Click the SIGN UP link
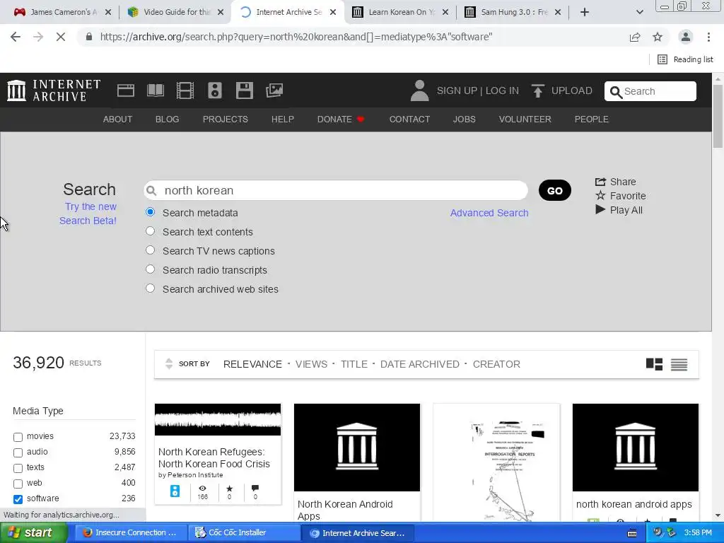Image resolution: width=724 pixels, height=543 pixels. (457, 90)
